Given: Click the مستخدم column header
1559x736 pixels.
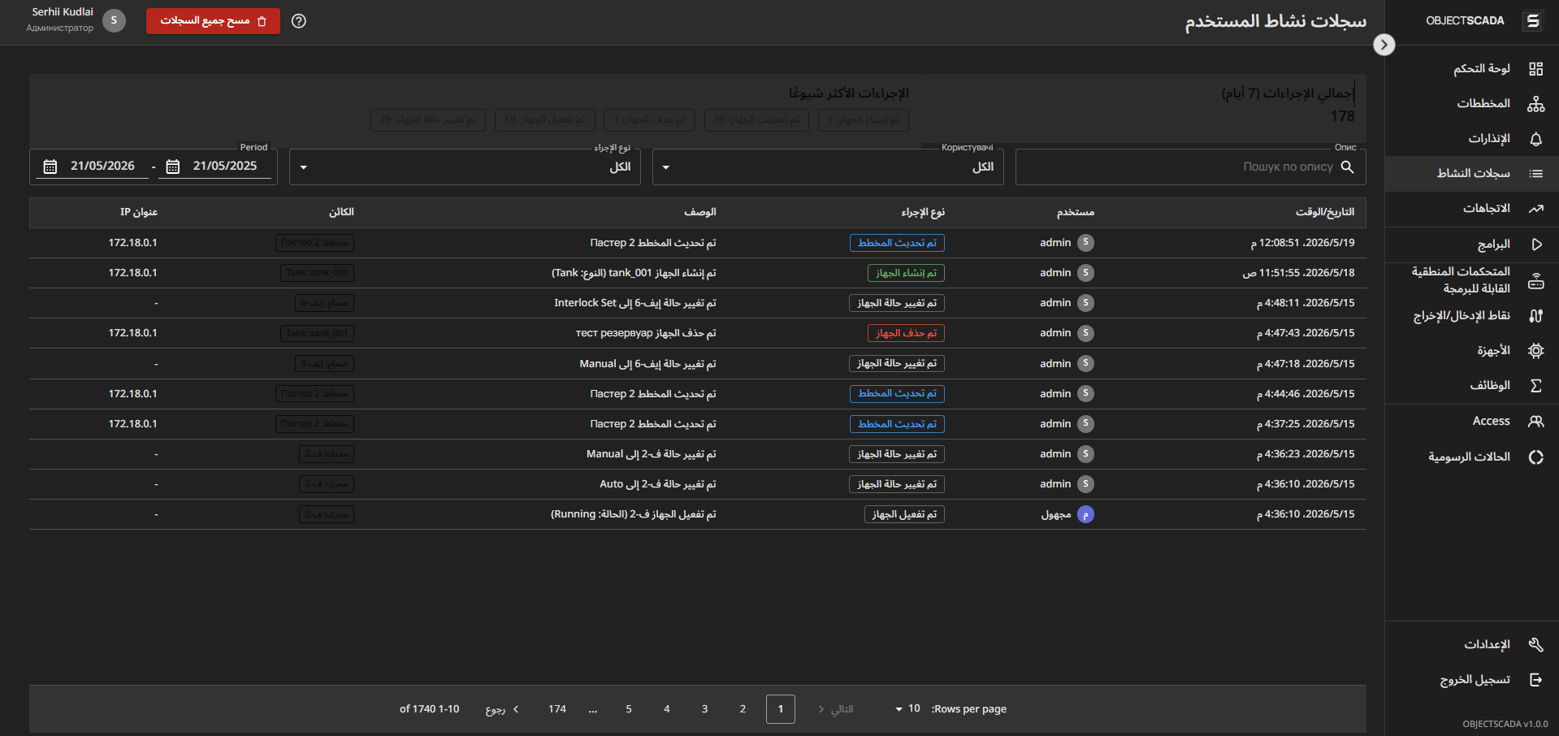Looking at the screenshot, I should 1076,212.
